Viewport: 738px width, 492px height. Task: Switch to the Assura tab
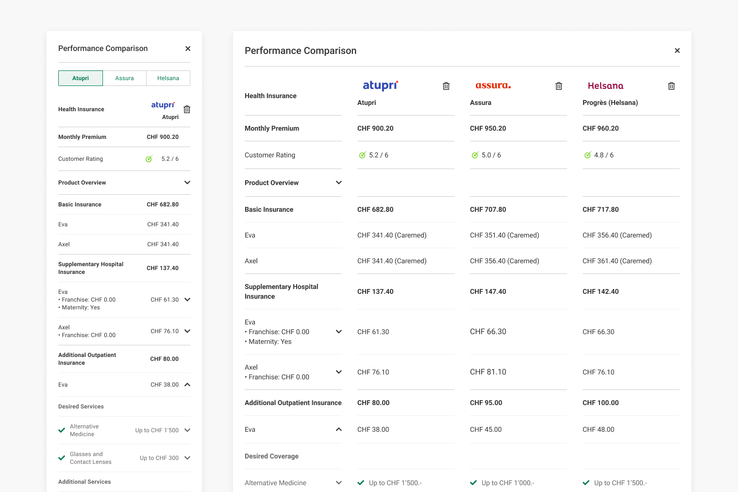pyautogui.click(x=124, y=78)
